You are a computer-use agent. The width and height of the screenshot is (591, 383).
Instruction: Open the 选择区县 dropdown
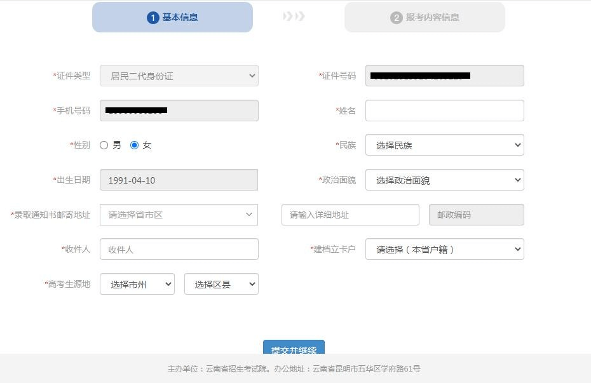[221, 285]
